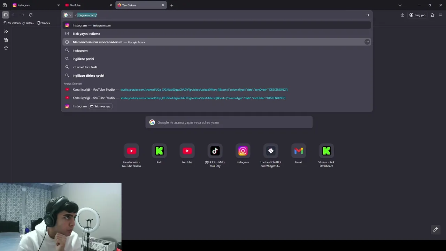Click the address bar go arrow
Image resolution: width=446 pixels, height=251 pixels.
click(x=368, y=15)
